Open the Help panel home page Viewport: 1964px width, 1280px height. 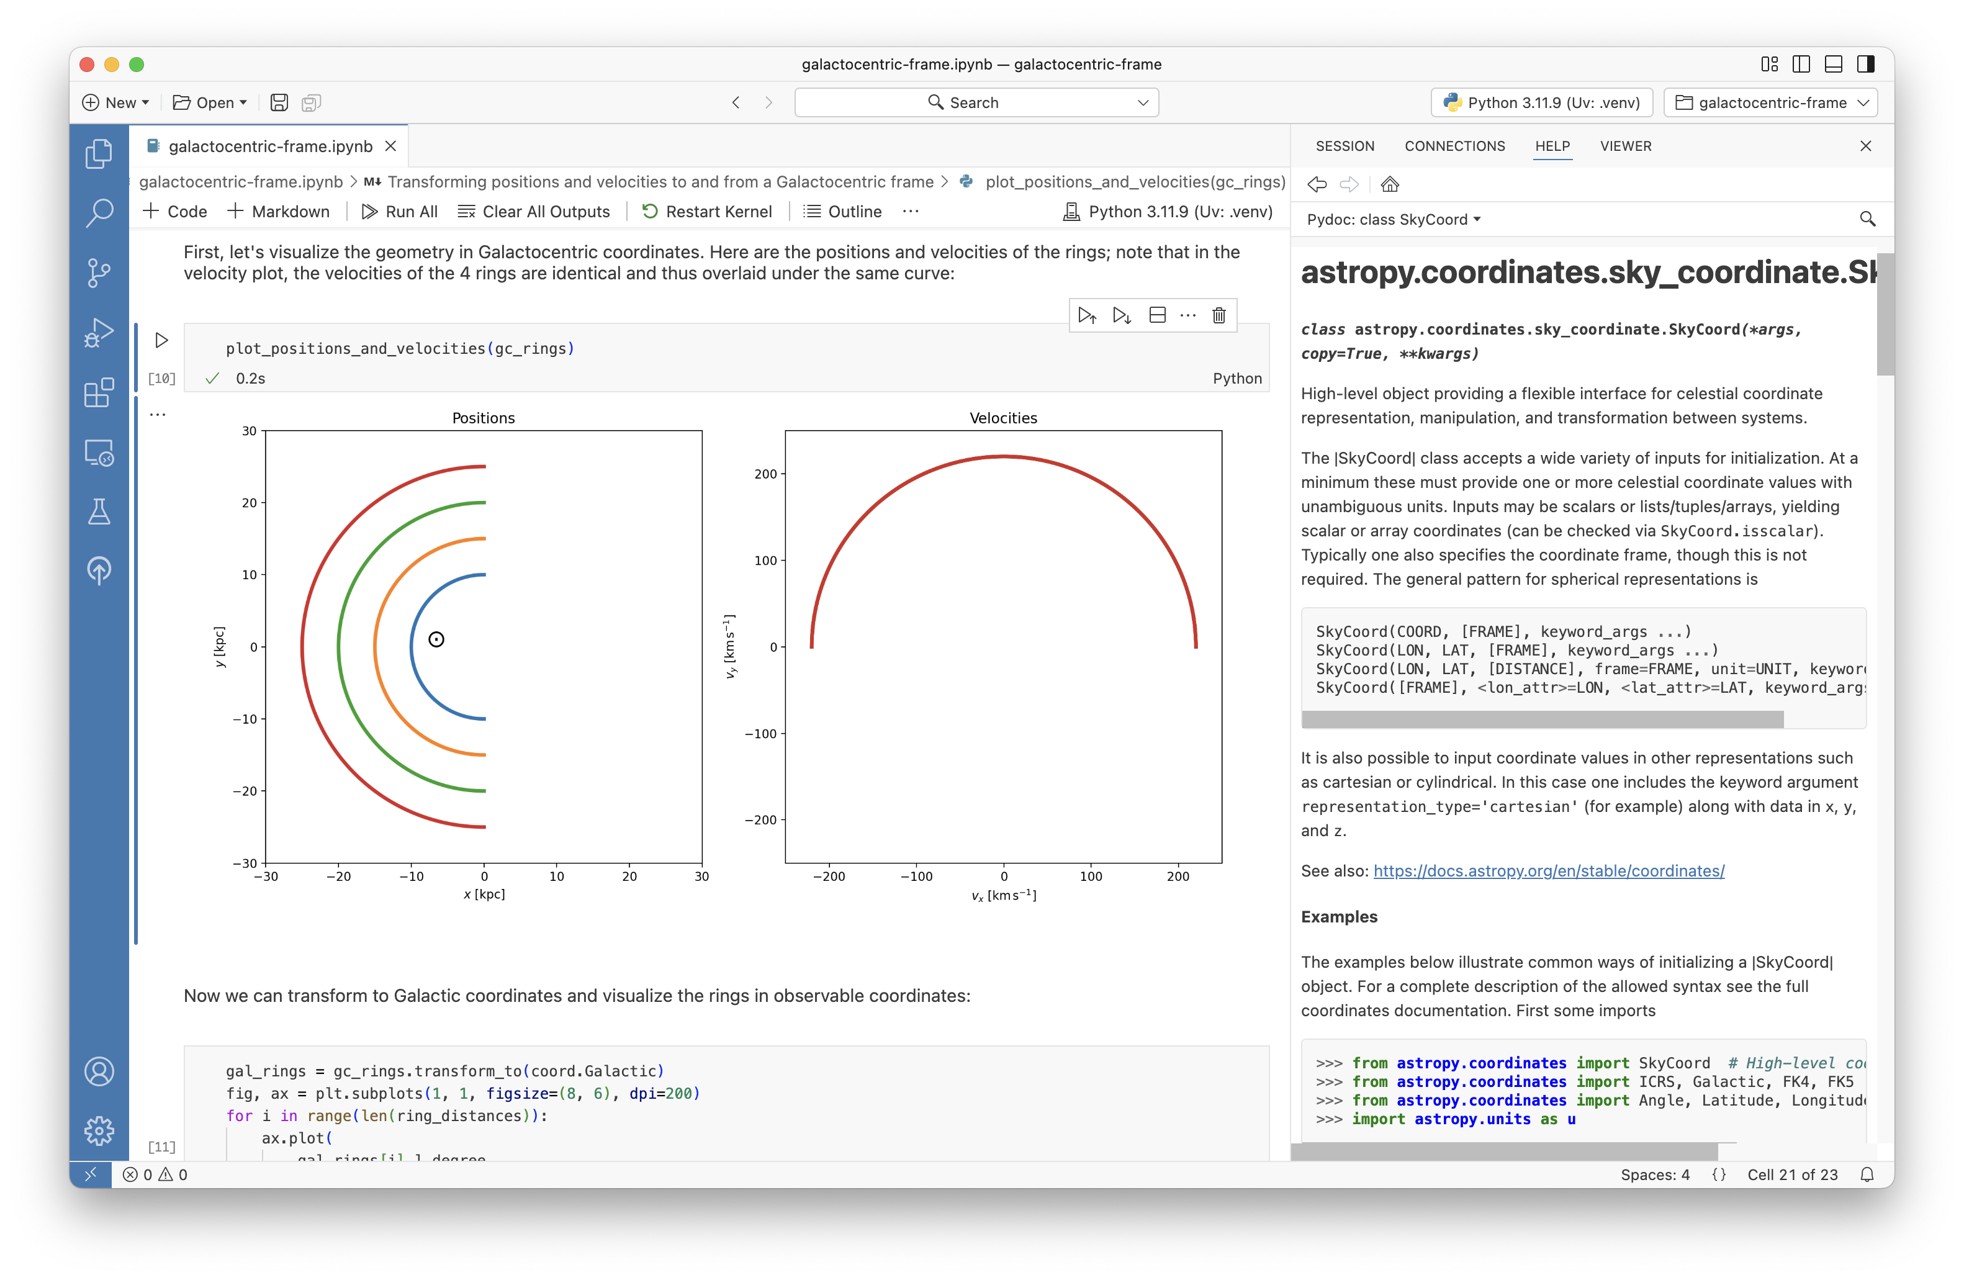1390,184
